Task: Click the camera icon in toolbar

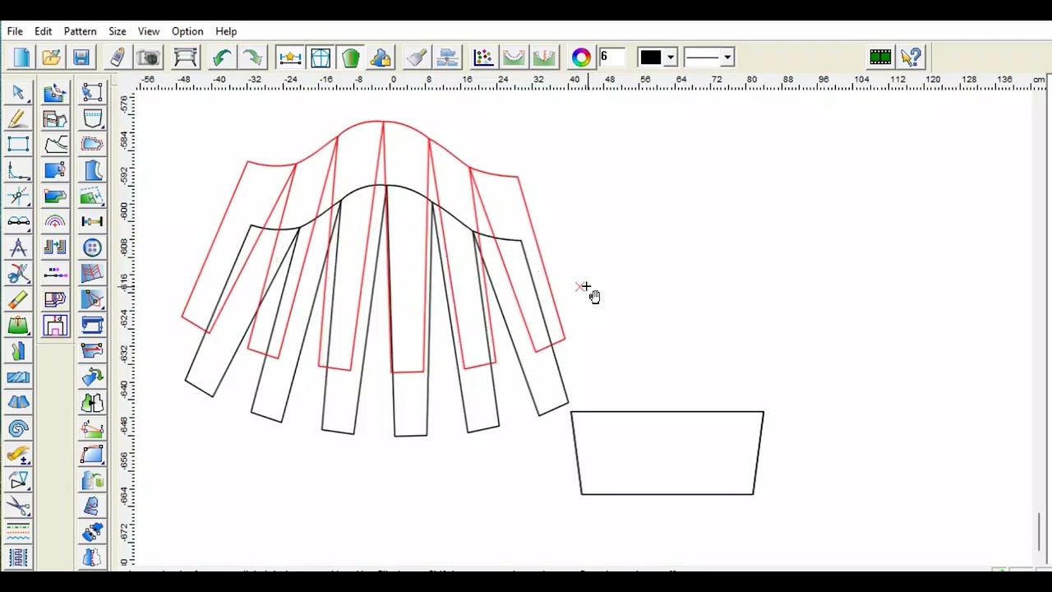Action: click(x=148, y=58)
